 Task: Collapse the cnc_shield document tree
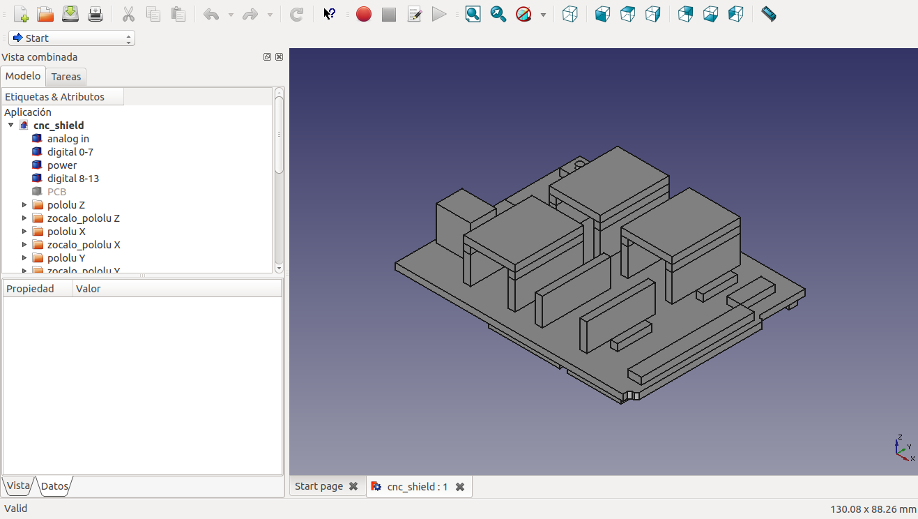click(x=11, y=126)
